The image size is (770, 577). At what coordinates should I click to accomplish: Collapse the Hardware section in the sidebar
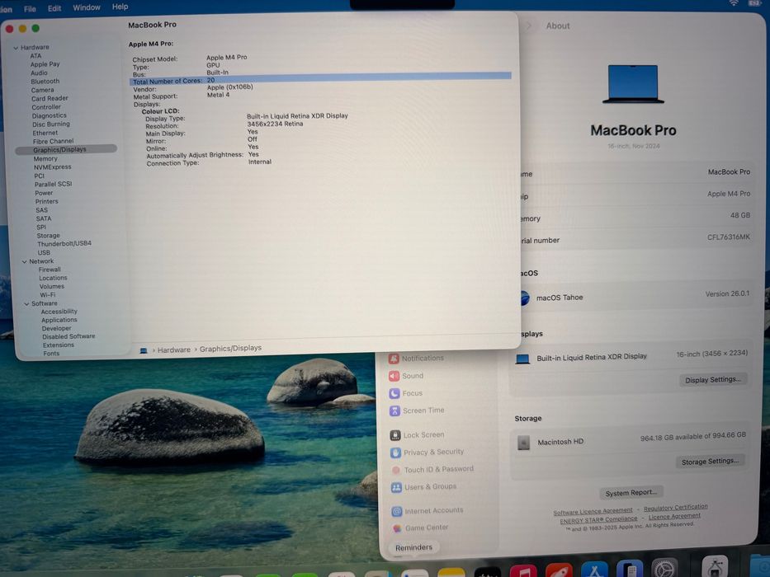[x=16, y=48]
